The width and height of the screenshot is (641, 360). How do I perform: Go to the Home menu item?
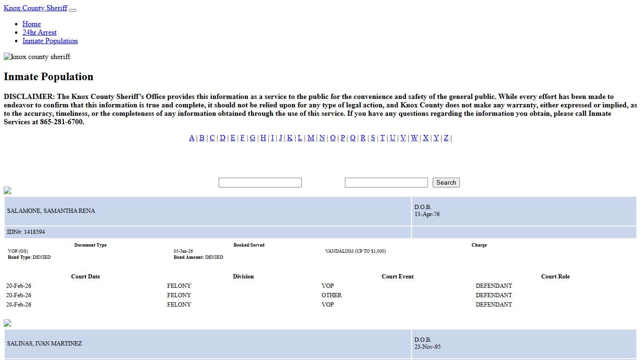coord(31,24)
